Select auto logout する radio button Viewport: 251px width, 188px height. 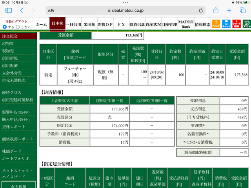5,27
